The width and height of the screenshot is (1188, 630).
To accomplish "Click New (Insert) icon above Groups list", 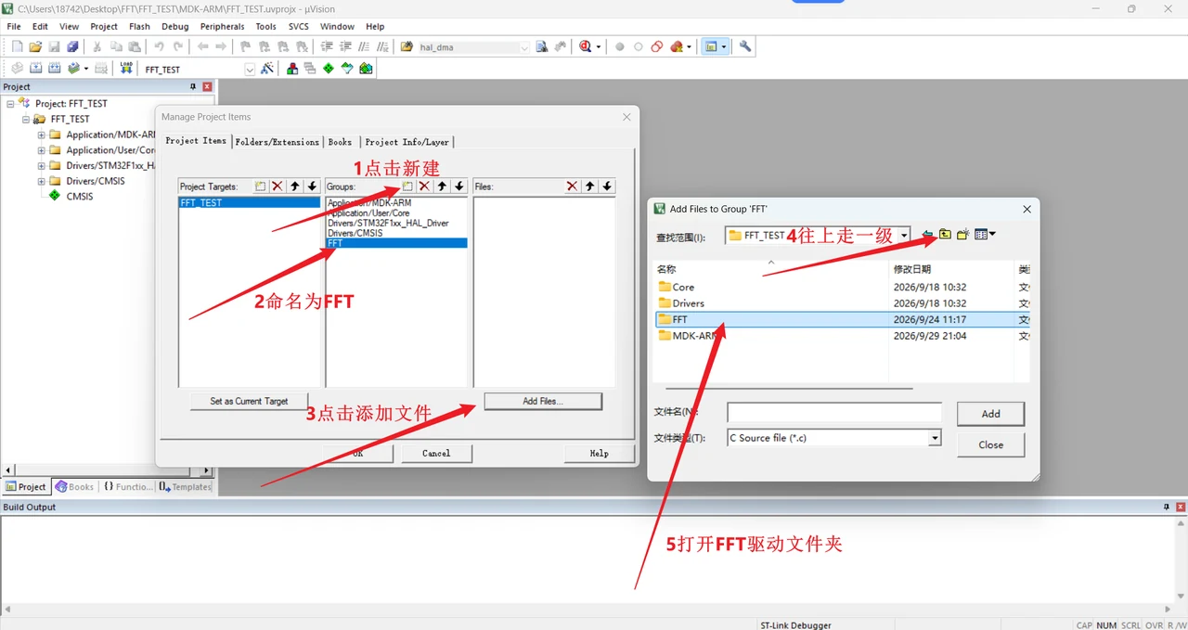I will click(x=407, y=186).
